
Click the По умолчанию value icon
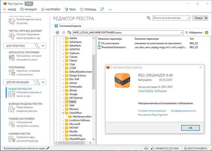click(99, 43)
